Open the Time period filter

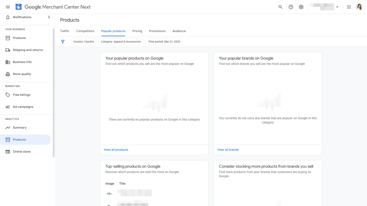[x=164, y=41]
